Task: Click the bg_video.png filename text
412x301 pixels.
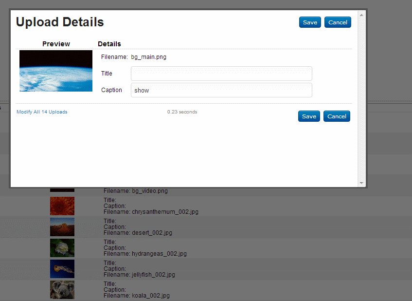Action: (x=136, y=191)
